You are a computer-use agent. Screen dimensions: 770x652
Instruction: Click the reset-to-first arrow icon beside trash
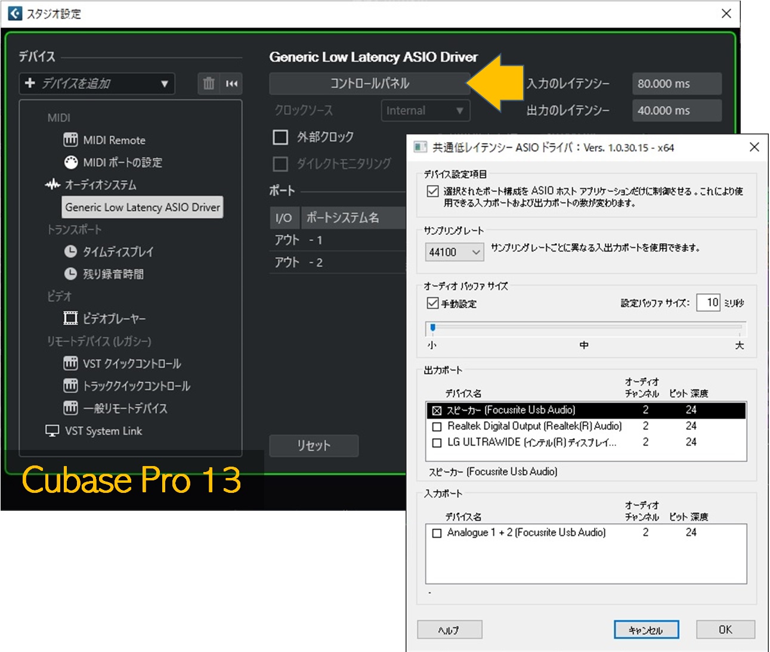pyautogui.click(x=231, y=83)
